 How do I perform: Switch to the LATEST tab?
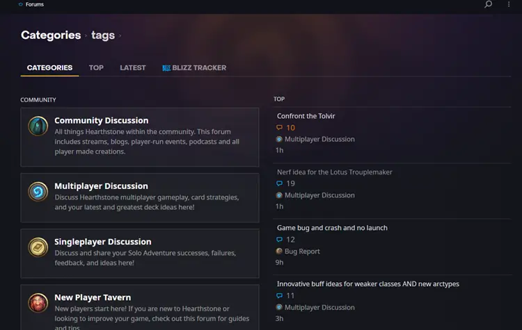(x=133, y=68)
